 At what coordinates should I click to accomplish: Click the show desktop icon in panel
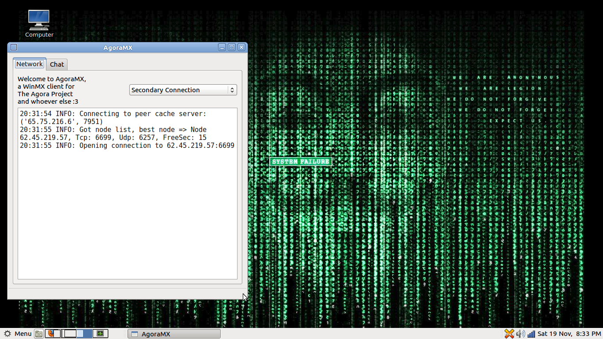click(39, 334)
